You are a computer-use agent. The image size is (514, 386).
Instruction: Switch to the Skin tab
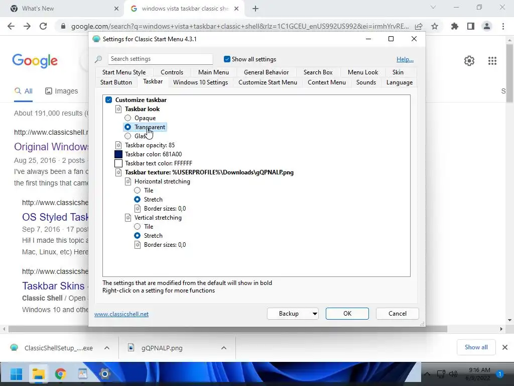click(x=398, y=72)
